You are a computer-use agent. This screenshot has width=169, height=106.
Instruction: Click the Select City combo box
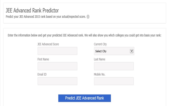pyautogui.click(x=112, y=51)
